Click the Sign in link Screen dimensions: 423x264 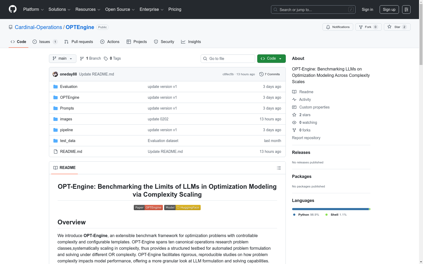367,10
